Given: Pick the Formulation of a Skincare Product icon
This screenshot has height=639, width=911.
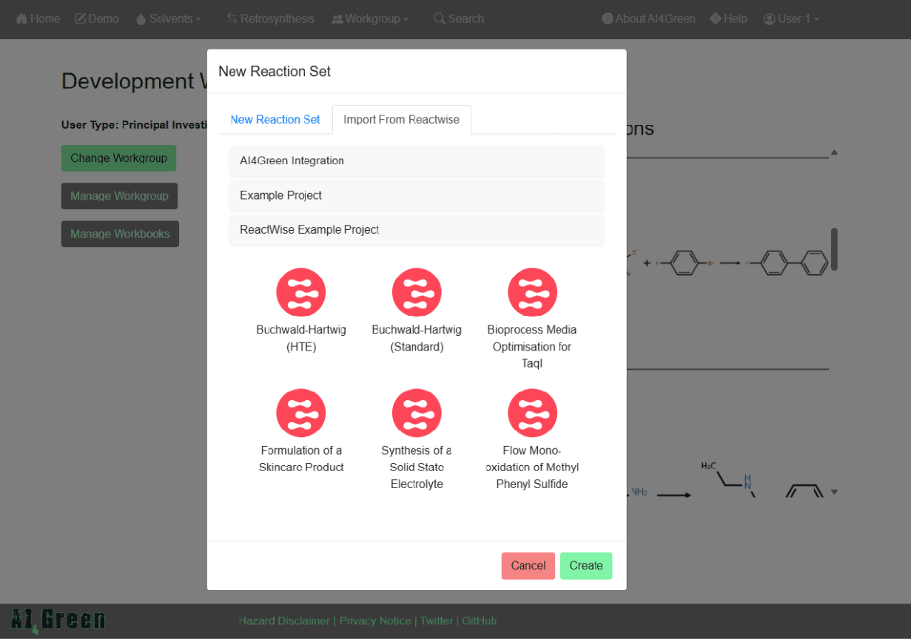Looking at the screenshot, I should 300,413.
